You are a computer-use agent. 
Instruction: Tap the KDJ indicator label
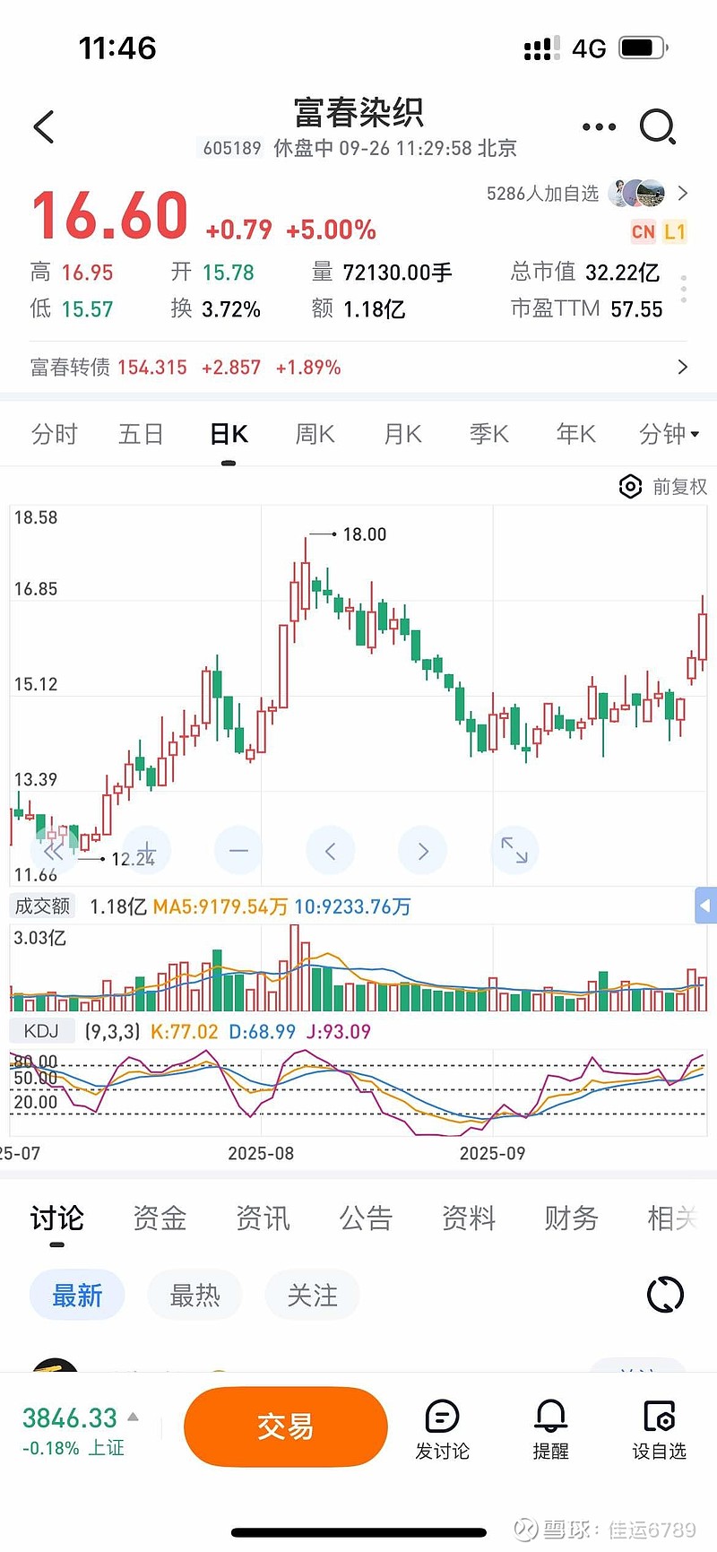click(41, 1031)
